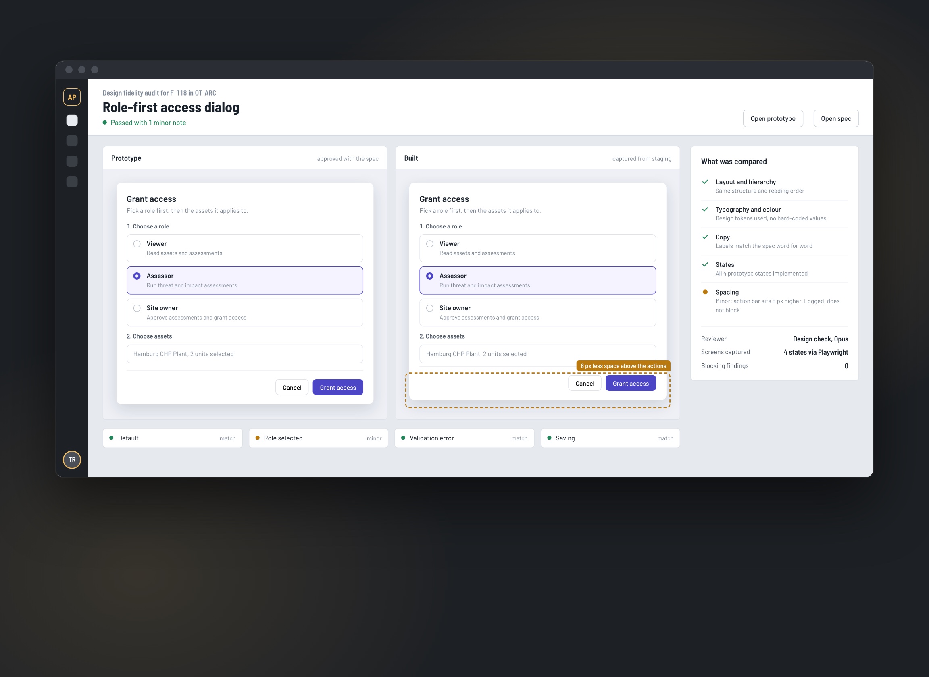The height and width of the screenshot is (677, 929).
Task: Click the States check item
Action: coord(774,269)
